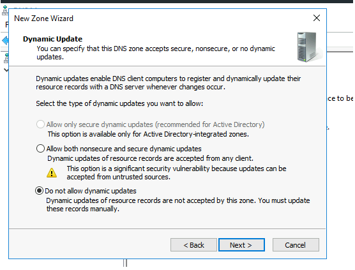Choose Allow both nonsecure and secure dynamic updates
This screenshot has height=270, width=355.
40,149
